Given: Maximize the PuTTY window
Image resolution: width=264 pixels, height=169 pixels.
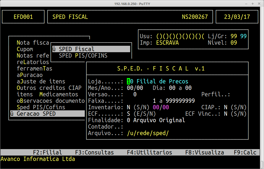Looking at the screenshot, I should tap(253, 4).
